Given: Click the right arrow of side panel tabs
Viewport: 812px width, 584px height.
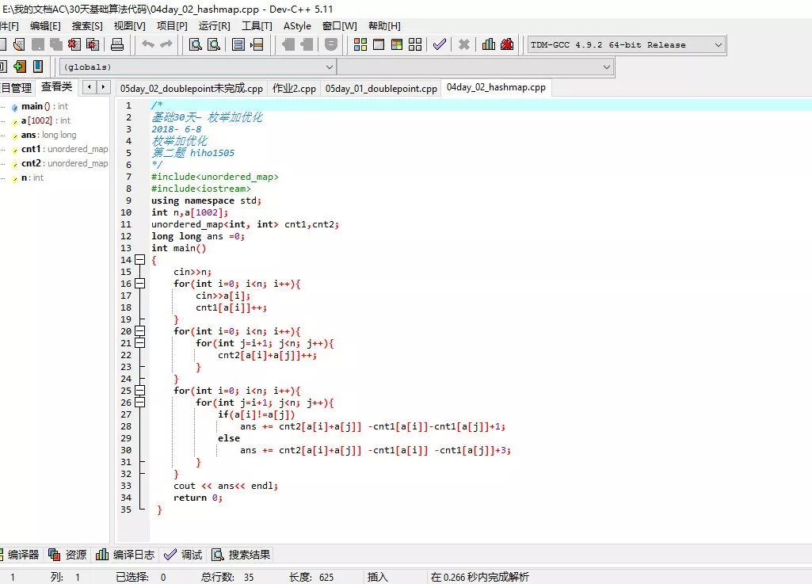Looking at the screenshot, I should pyautogui.click(x=103, y=87).
